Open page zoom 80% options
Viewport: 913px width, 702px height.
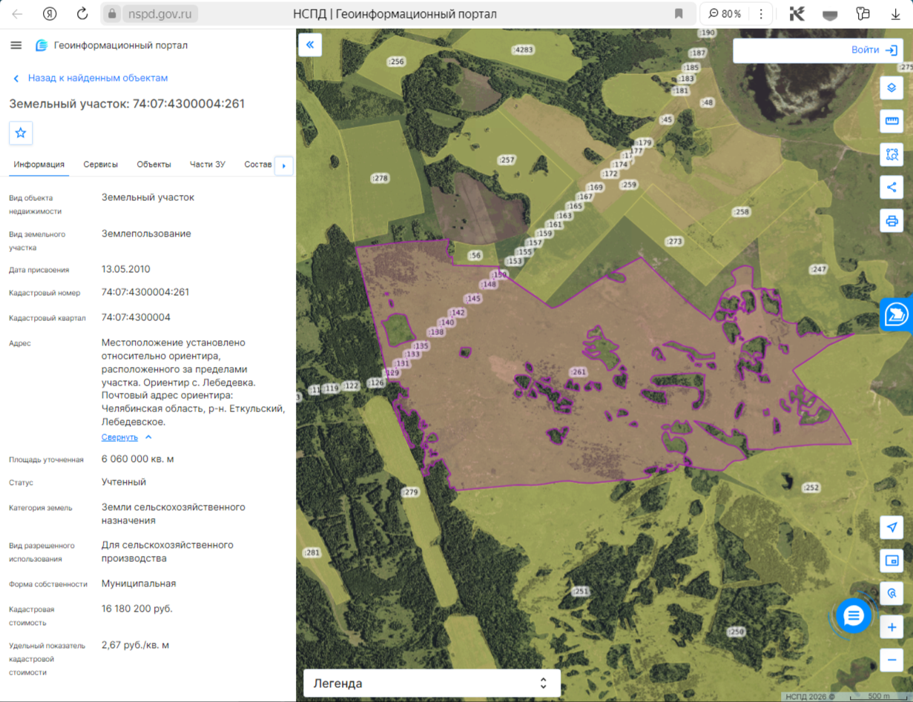(x=725, y=14)
